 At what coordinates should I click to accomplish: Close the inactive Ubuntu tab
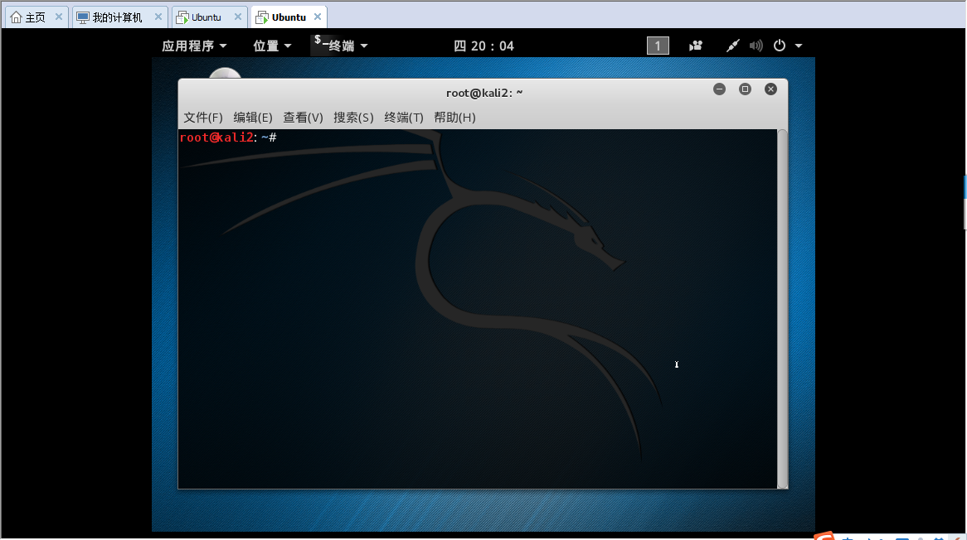click(x=238, y=17)
